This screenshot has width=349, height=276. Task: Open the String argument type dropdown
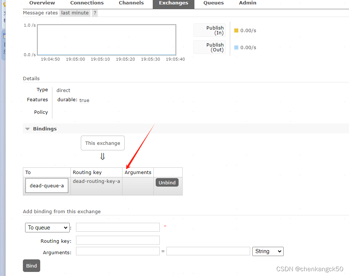coord(268,252)
